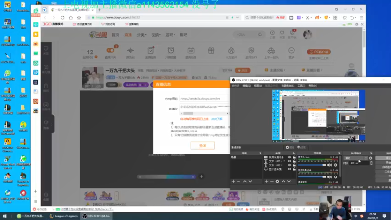Mute the second mixer audio channel

330,177
